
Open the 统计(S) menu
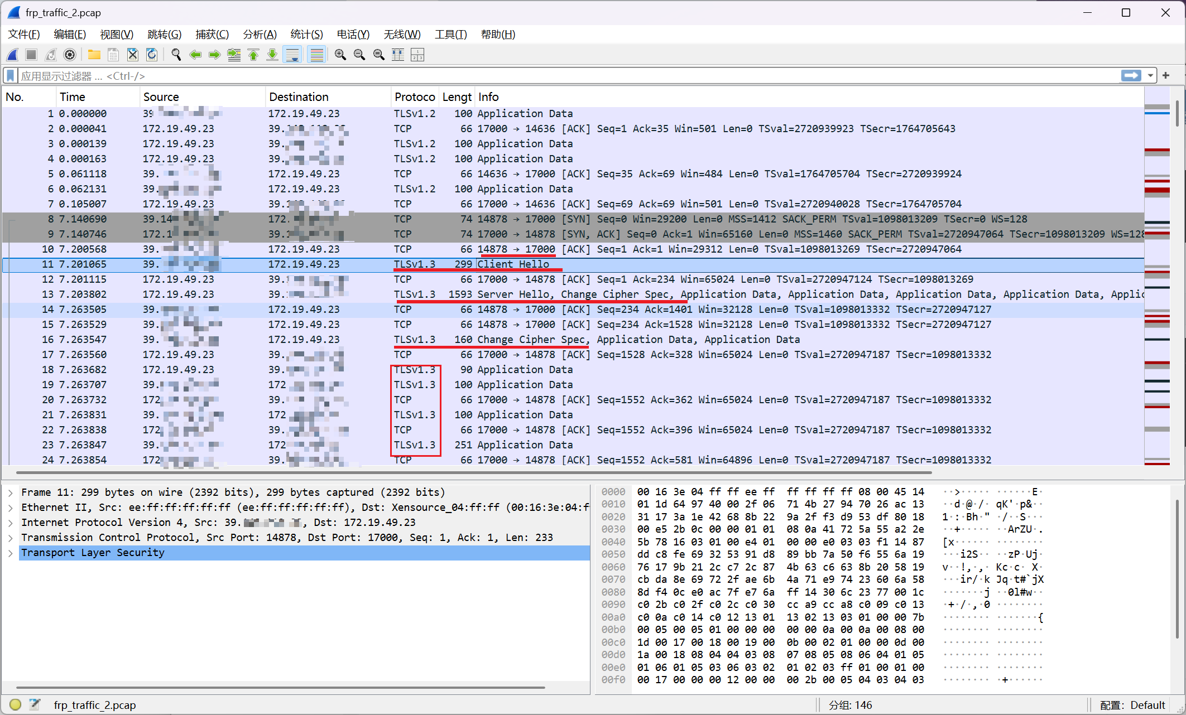tap(307, 35)
